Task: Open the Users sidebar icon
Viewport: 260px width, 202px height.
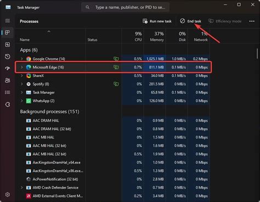Action: tap(8, 80)
